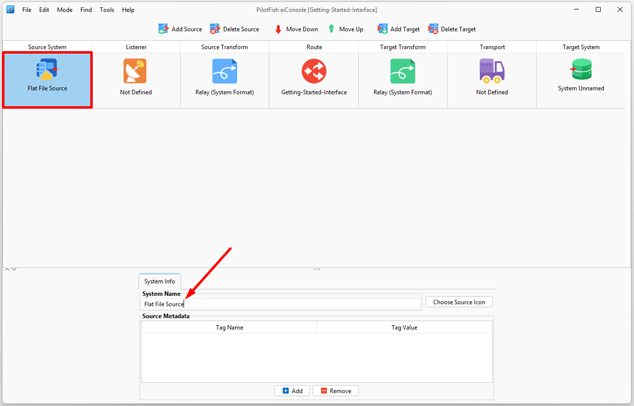Click the panel divider grip dots

tap(317, 269)
